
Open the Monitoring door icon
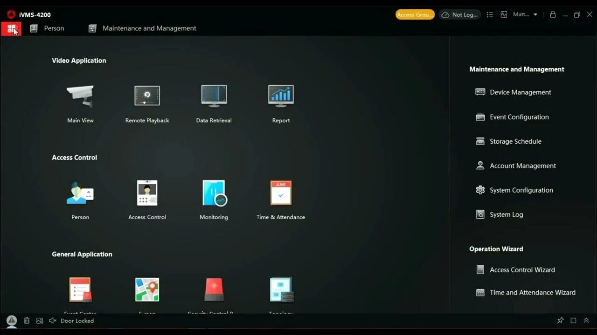pos(214,193)
